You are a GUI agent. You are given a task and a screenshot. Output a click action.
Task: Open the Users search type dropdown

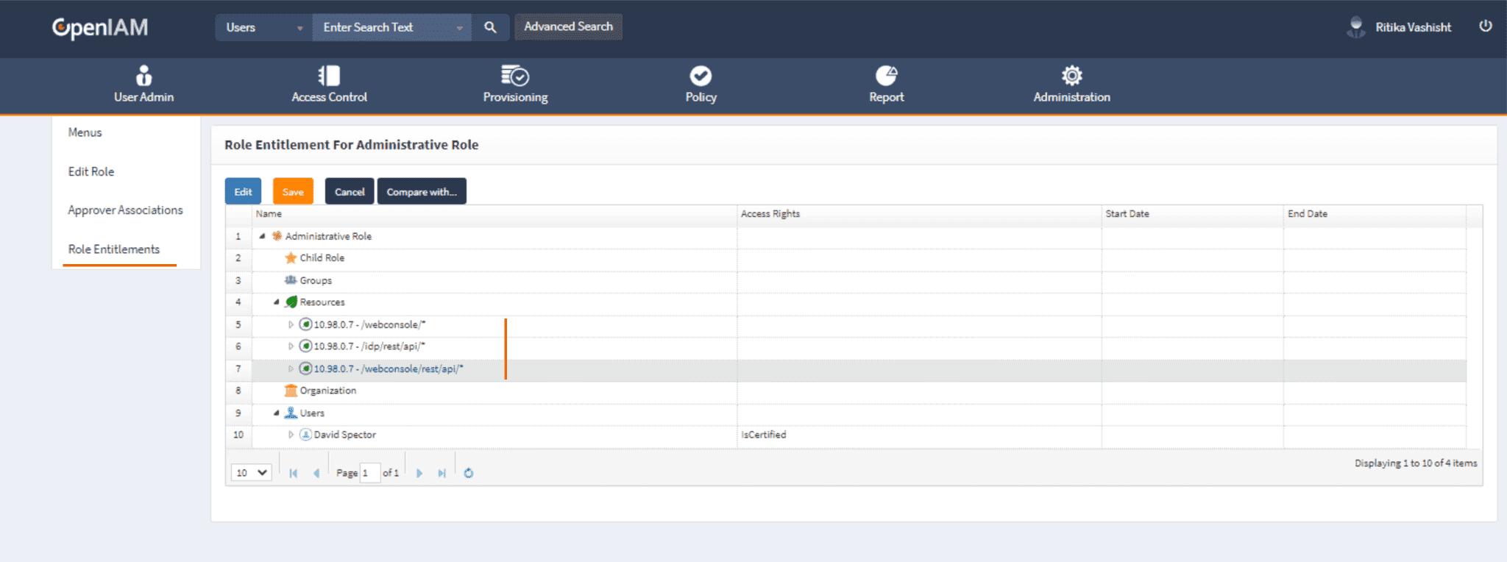coord(263,27)
